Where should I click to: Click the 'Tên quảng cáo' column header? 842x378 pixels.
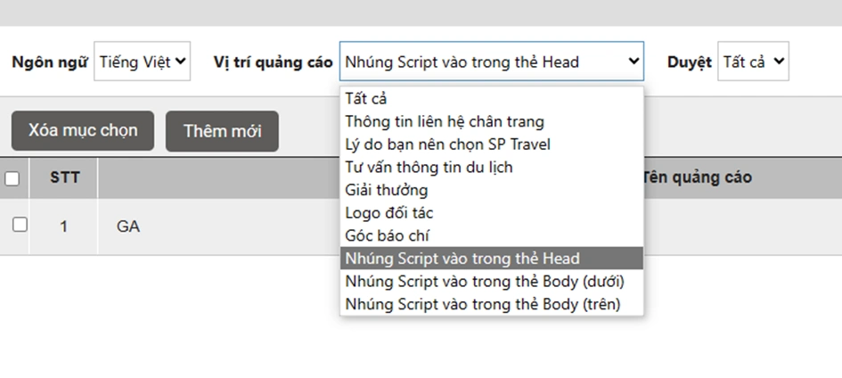[696, 177]
